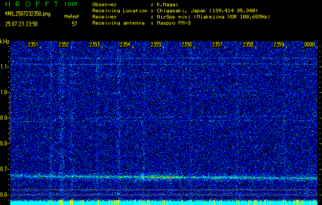This screenshot has width=322, height=205.
Task: Select the meteor count value 57
Action: [74, 24]
